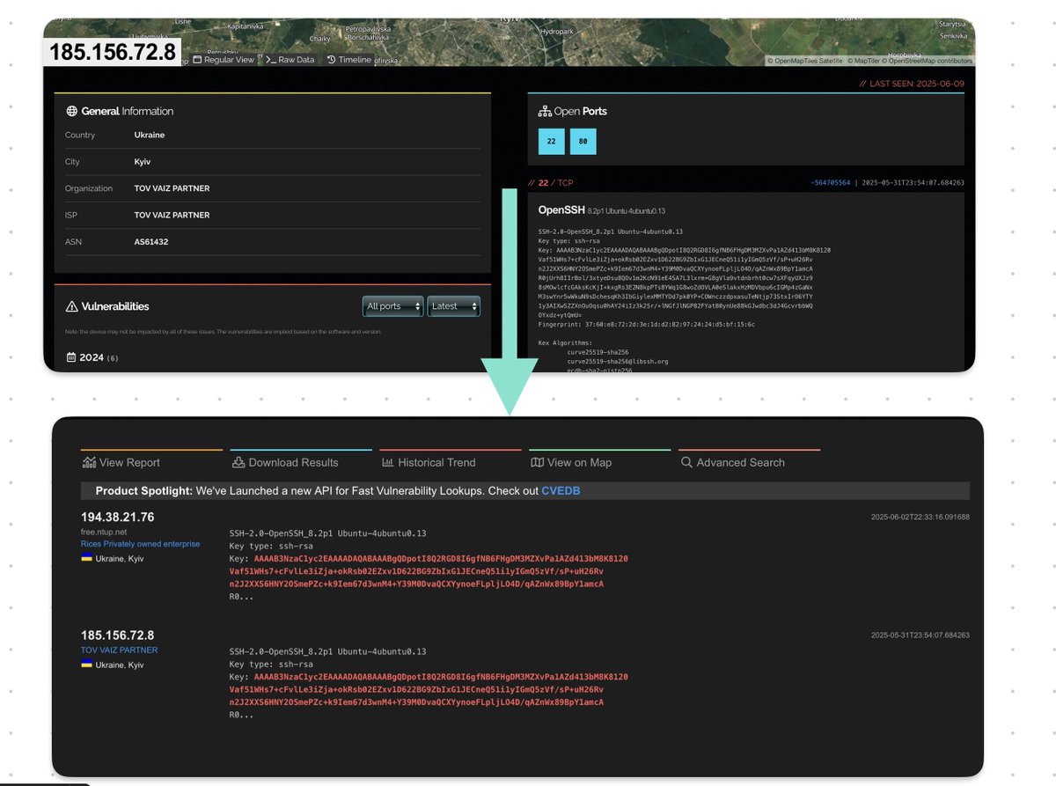This screenshot has height=786, width=1056.
Task: Click TOV VAIZ PARTNER link in search results
Action: point(120,650)
